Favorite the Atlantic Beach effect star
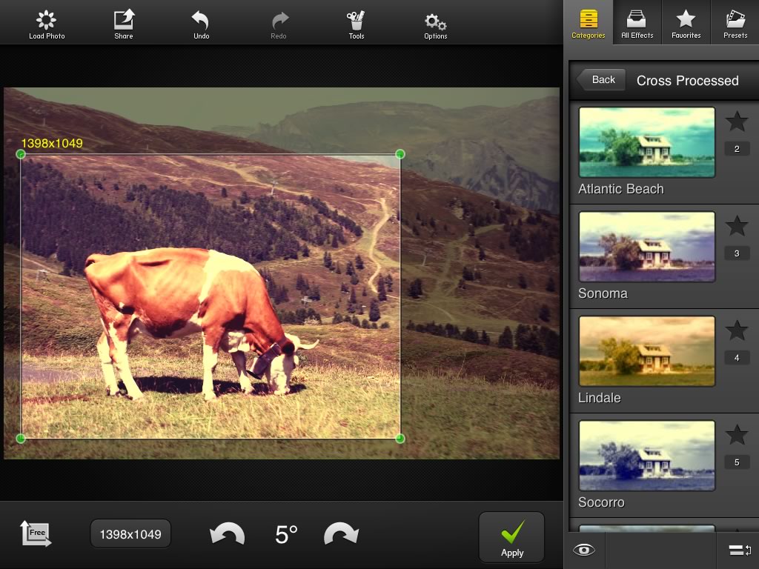 [x=737, y=121]
